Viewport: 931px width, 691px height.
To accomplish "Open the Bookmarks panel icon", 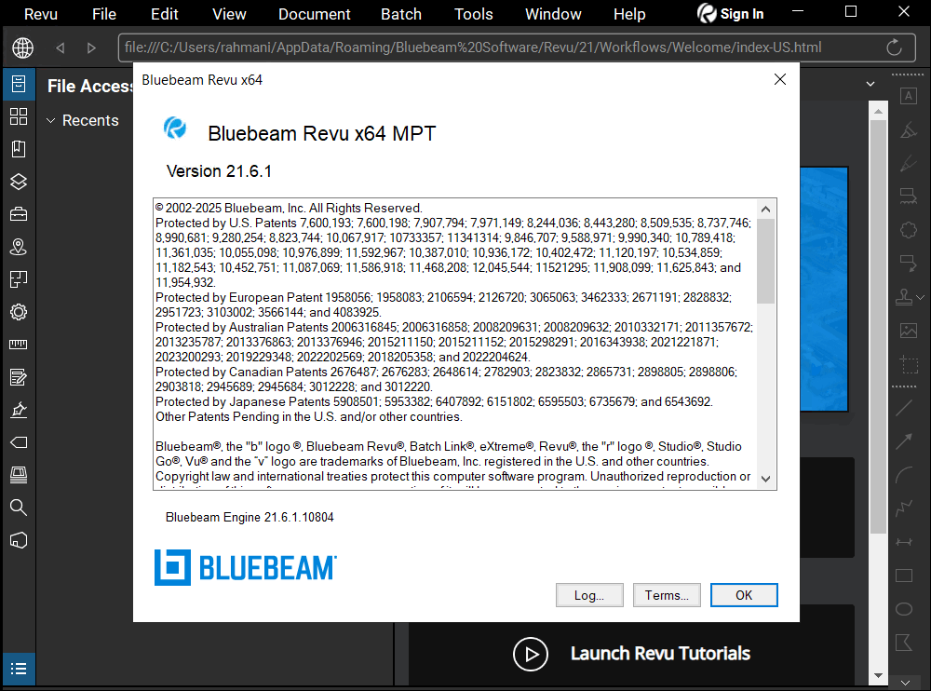I will (19, 149).
